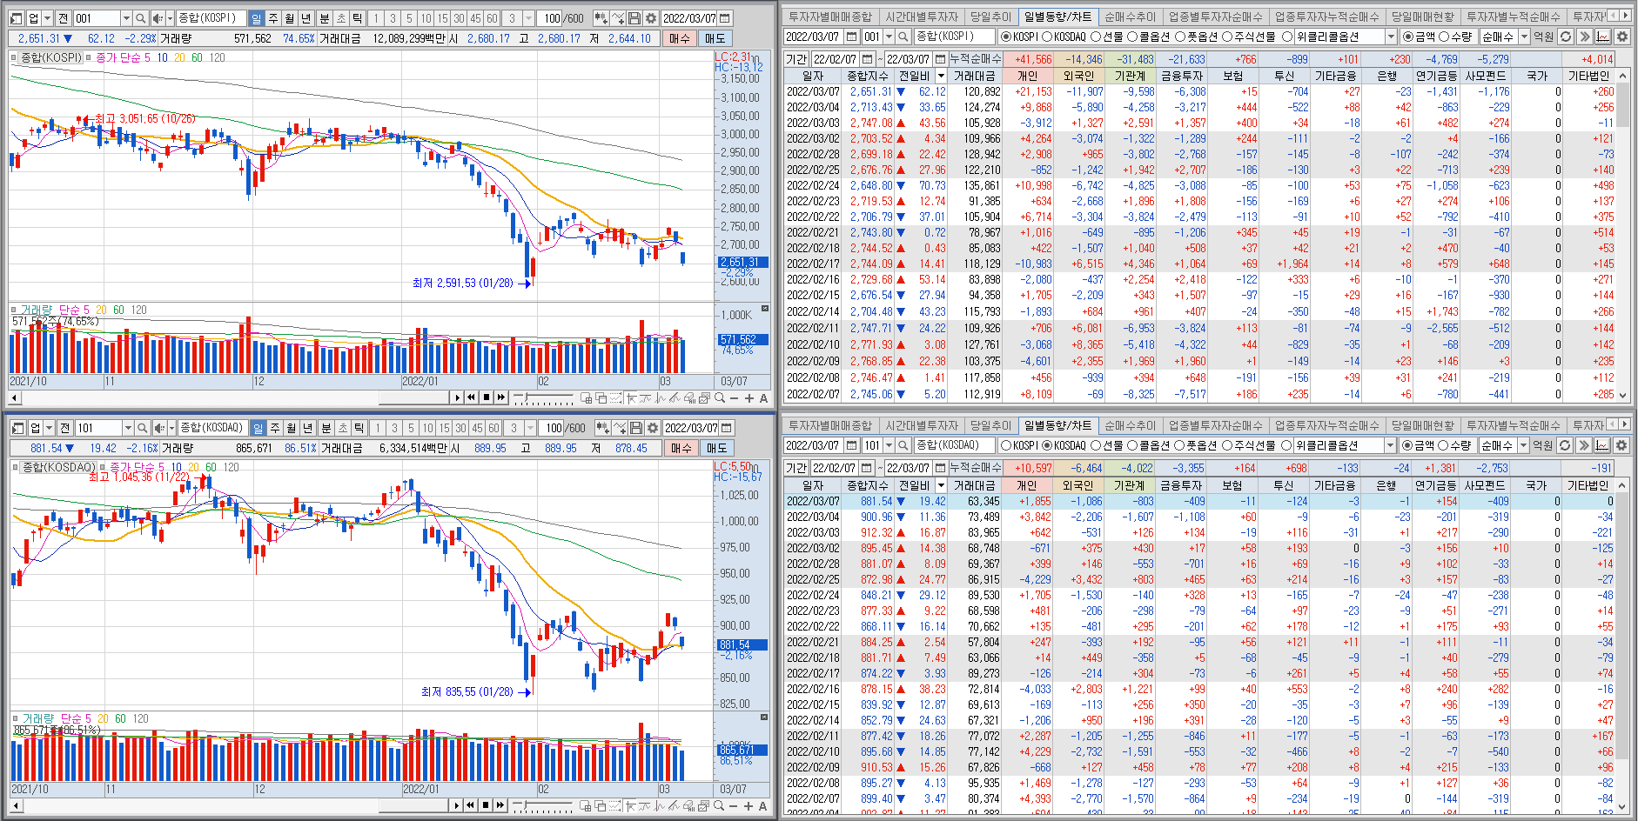Switch to 시간대별투자자 tab in the upper panel
This screenshot has height=821, width=1638.
tap(921, 17)
